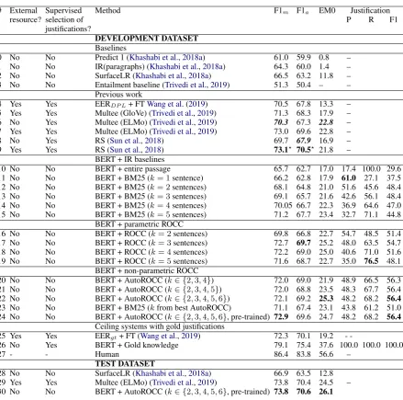Click the '23.4' EM0 value in BM25 k = 5 row
403x400 pixels.
tap(326, 215)
